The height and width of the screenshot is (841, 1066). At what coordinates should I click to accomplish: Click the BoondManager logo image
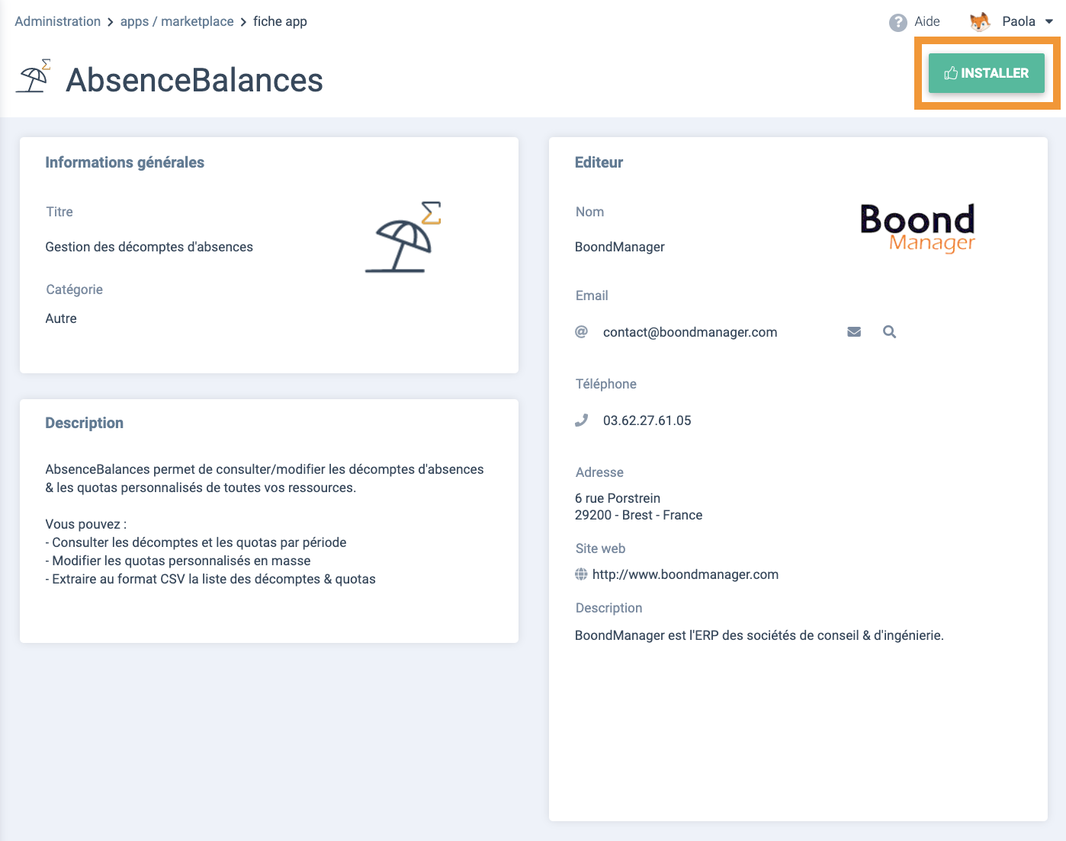pos(917,228)
